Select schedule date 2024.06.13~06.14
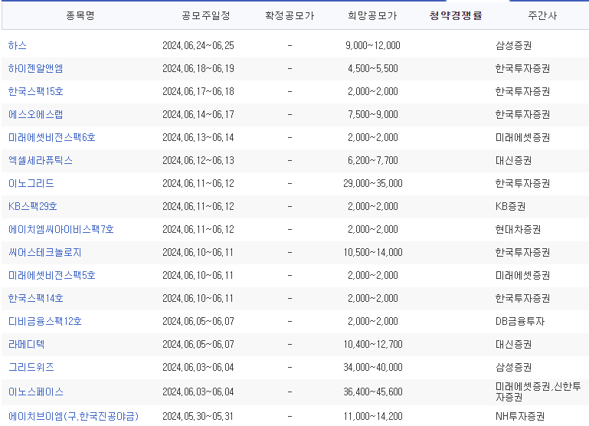Image resolution: width=589 pixels, height=426 pixels. [x=198, y=137]
